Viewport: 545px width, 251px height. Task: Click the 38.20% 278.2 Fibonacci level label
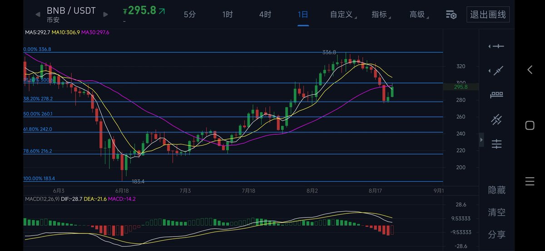tap(38, 98)
